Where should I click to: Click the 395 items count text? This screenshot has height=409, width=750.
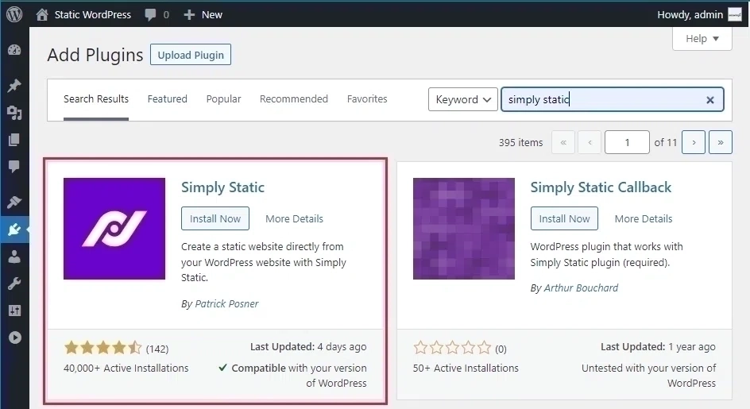pyautogui.click(x=521, y=142)
